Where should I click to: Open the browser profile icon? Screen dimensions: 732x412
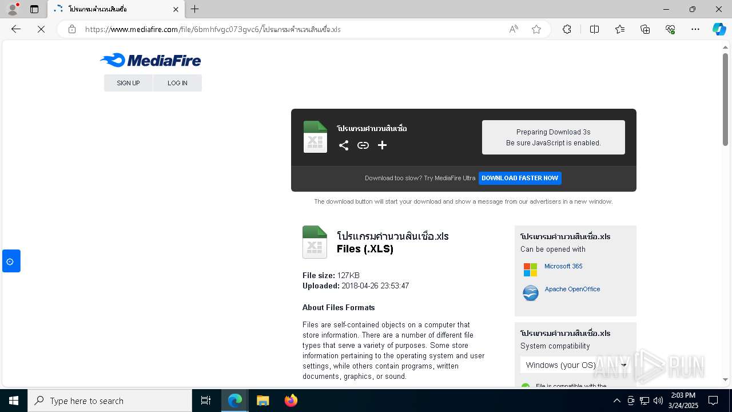click(x=13, y=9)
